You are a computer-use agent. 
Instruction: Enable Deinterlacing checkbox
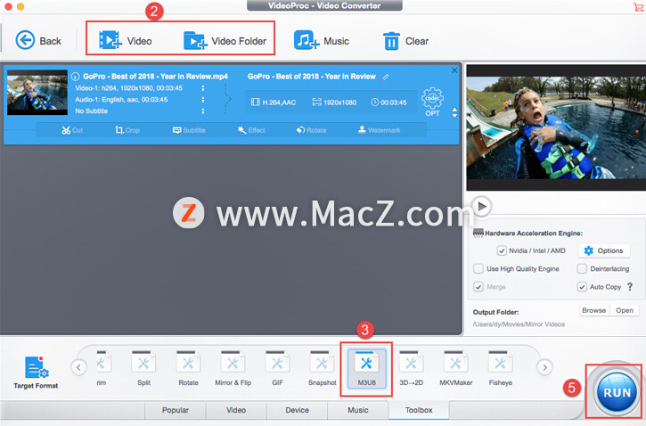pyautogui.click(x=582, y=268)
